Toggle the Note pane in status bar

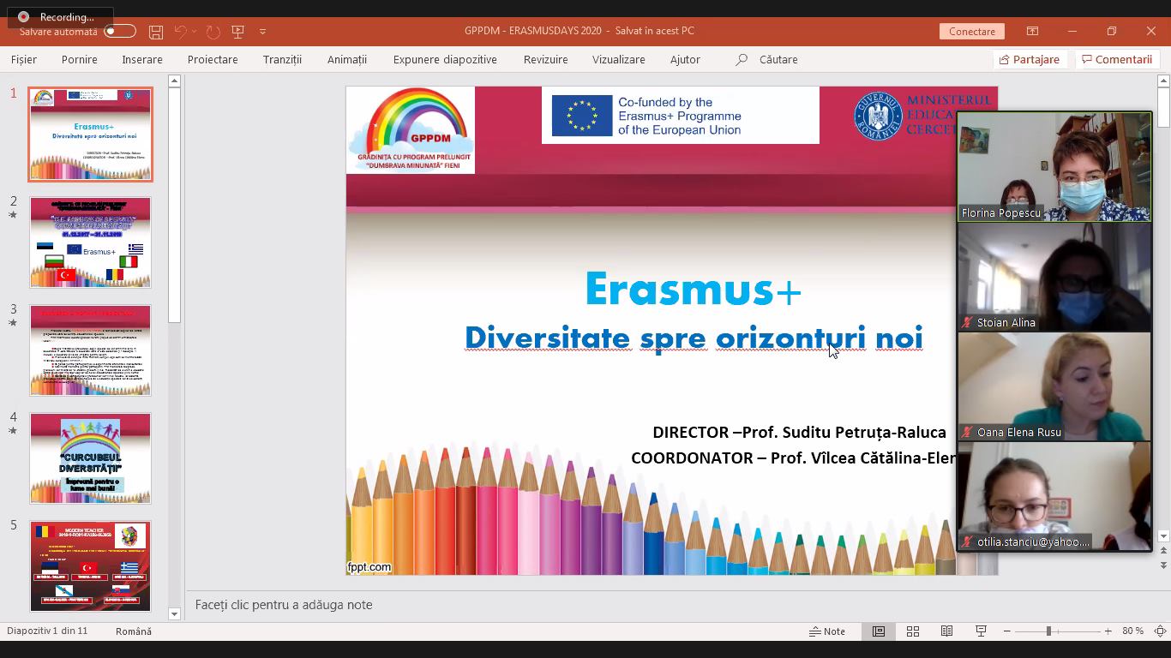pos(827,631)
